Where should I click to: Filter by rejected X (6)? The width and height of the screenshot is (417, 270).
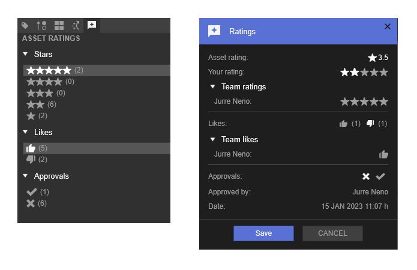32,203
